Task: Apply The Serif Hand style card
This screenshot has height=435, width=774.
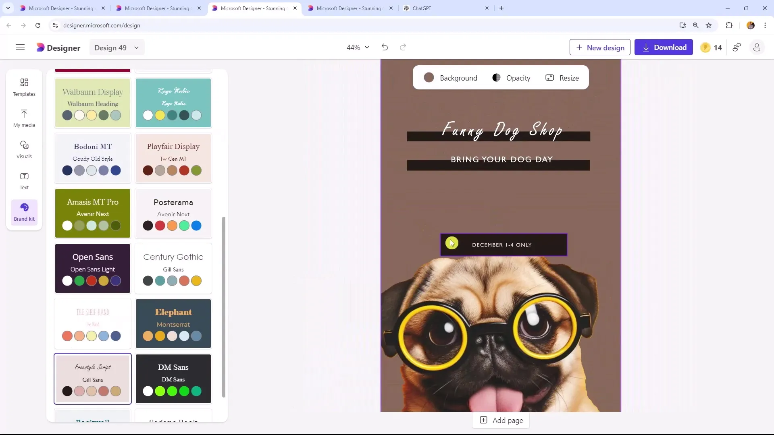Action: (x=93, y=324)
